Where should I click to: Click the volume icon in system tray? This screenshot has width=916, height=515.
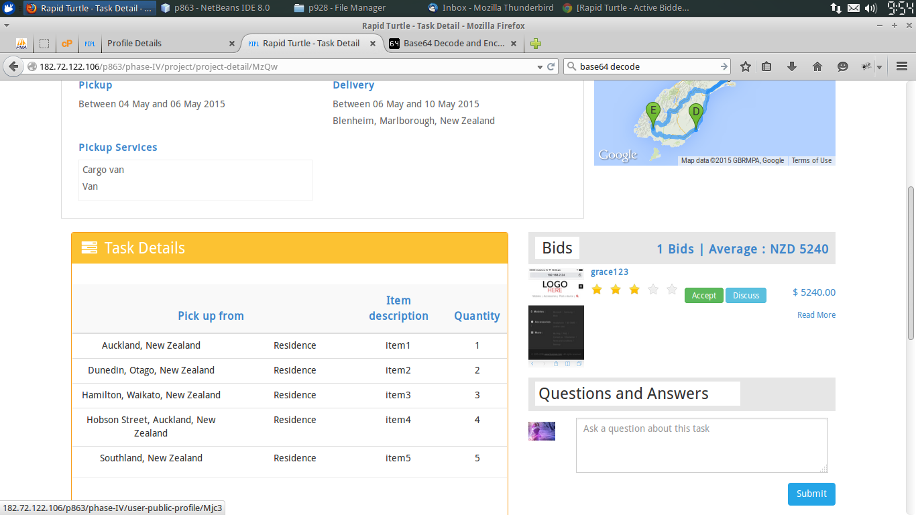(x=870, y=8)
